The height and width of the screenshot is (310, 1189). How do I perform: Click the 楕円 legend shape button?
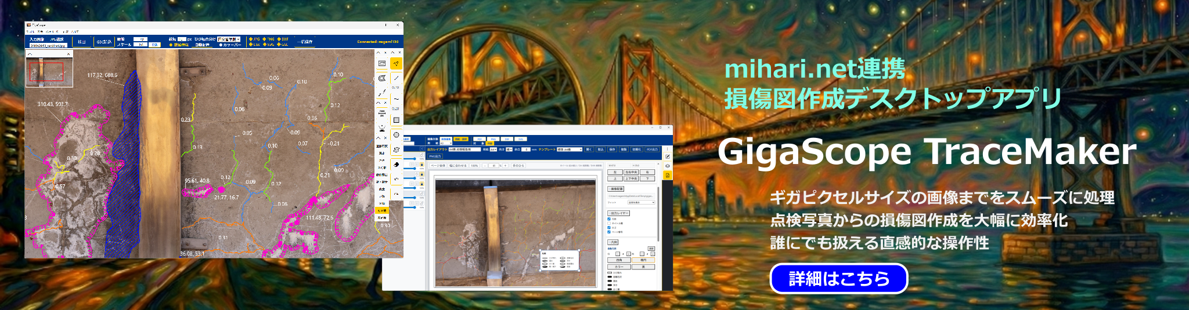click(x=643, y=260)
